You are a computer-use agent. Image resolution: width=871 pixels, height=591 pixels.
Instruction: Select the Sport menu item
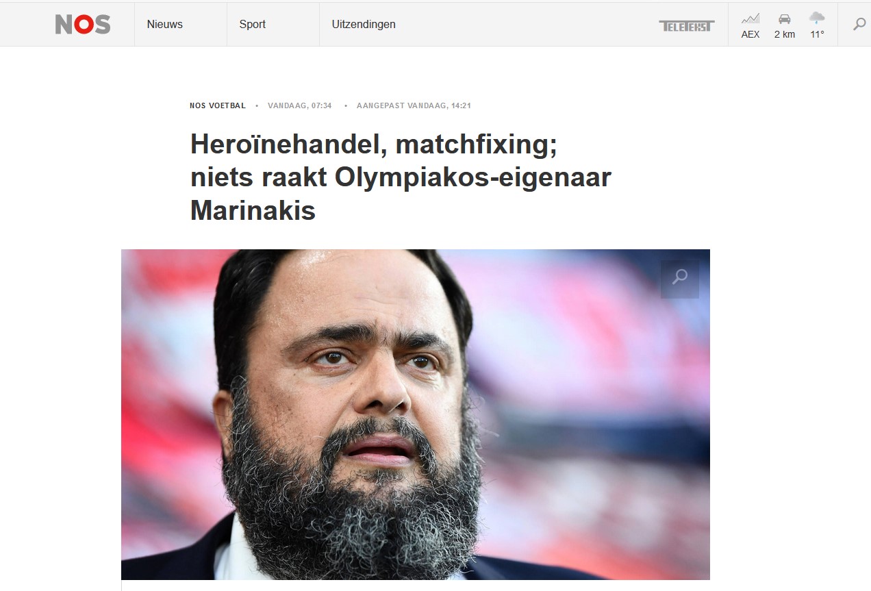point(253,24)
